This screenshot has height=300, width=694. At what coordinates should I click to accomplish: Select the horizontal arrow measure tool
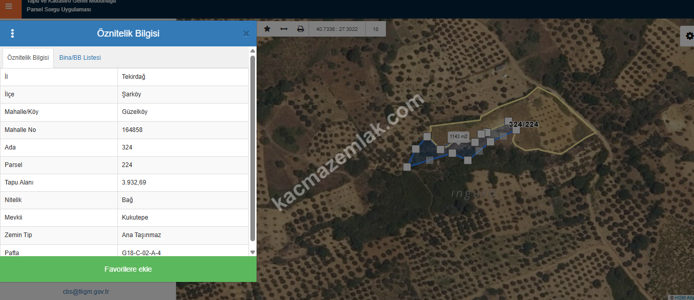284,29
